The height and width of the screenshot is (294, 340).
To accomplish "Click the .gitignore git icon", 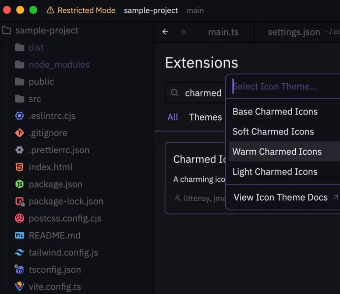I will pos(20,133).
